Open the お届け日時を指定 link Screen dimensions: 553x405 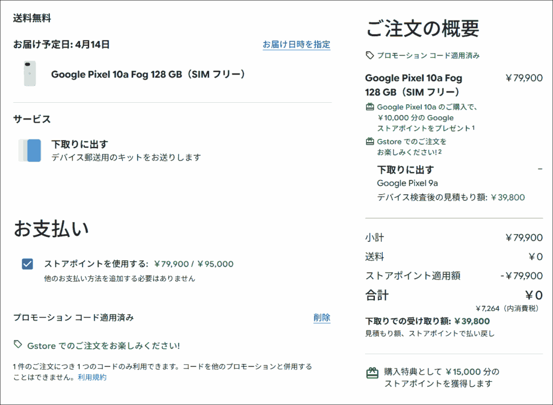[x=296, y=44]
